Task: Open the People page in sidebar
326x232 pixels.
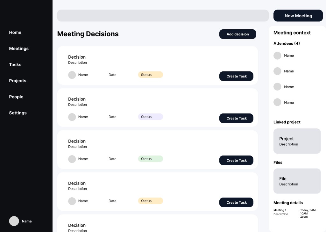Action: pos(16,97)
